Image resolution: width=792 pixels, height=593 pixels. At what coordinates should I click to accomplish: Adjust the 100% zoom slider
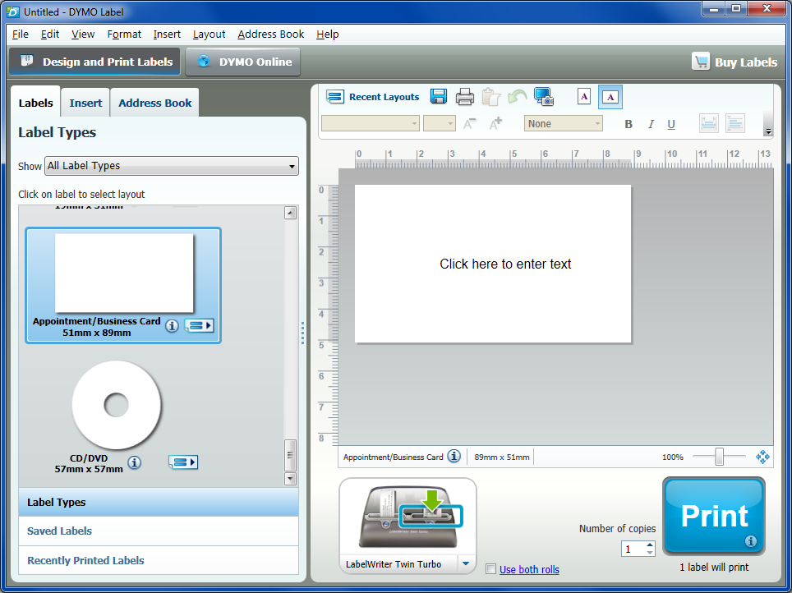(721, 457)
